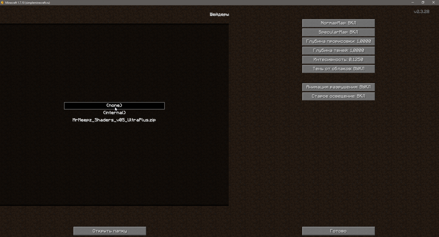Screen dimensions: 439x237
Task: Toggle SpecularMap setting
Action: click(338, 32)
